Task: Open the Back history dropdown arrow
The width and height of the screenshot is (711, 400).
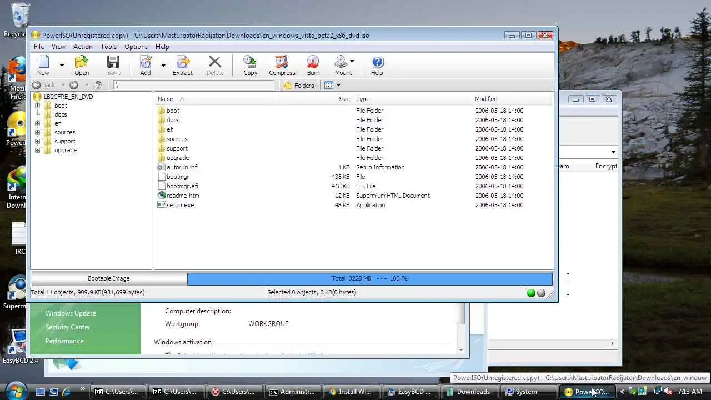Action: click(x=63, y=85)
